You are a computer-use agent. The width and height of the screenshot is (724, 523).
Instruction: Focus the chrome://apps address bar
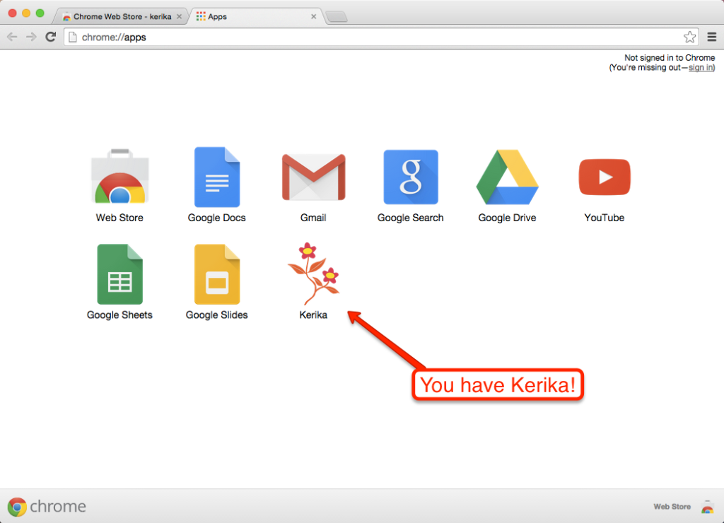coord(380,37)
